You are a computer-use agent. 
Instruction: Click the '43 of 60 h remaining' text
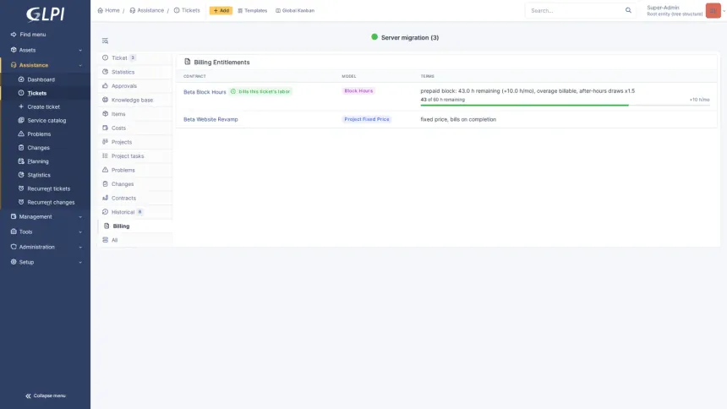tap(442, 100)
